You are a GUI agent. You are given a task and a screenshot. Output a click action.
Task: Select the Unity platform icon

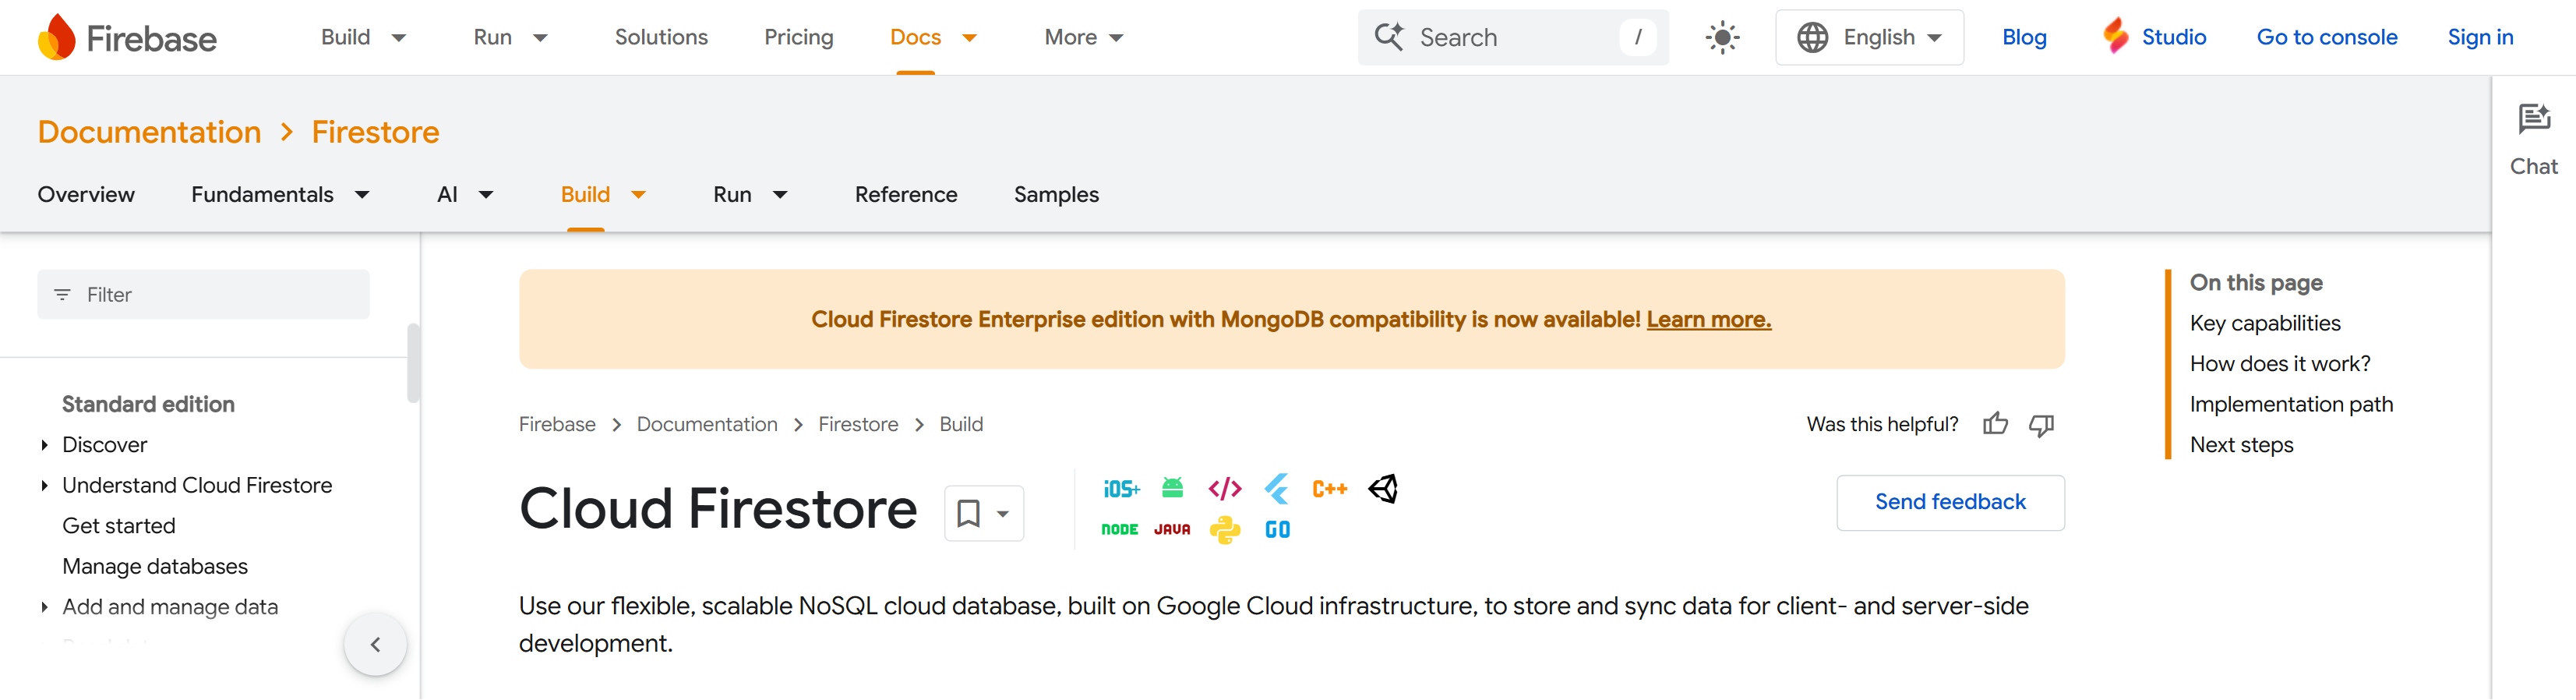click(1382, 488)
